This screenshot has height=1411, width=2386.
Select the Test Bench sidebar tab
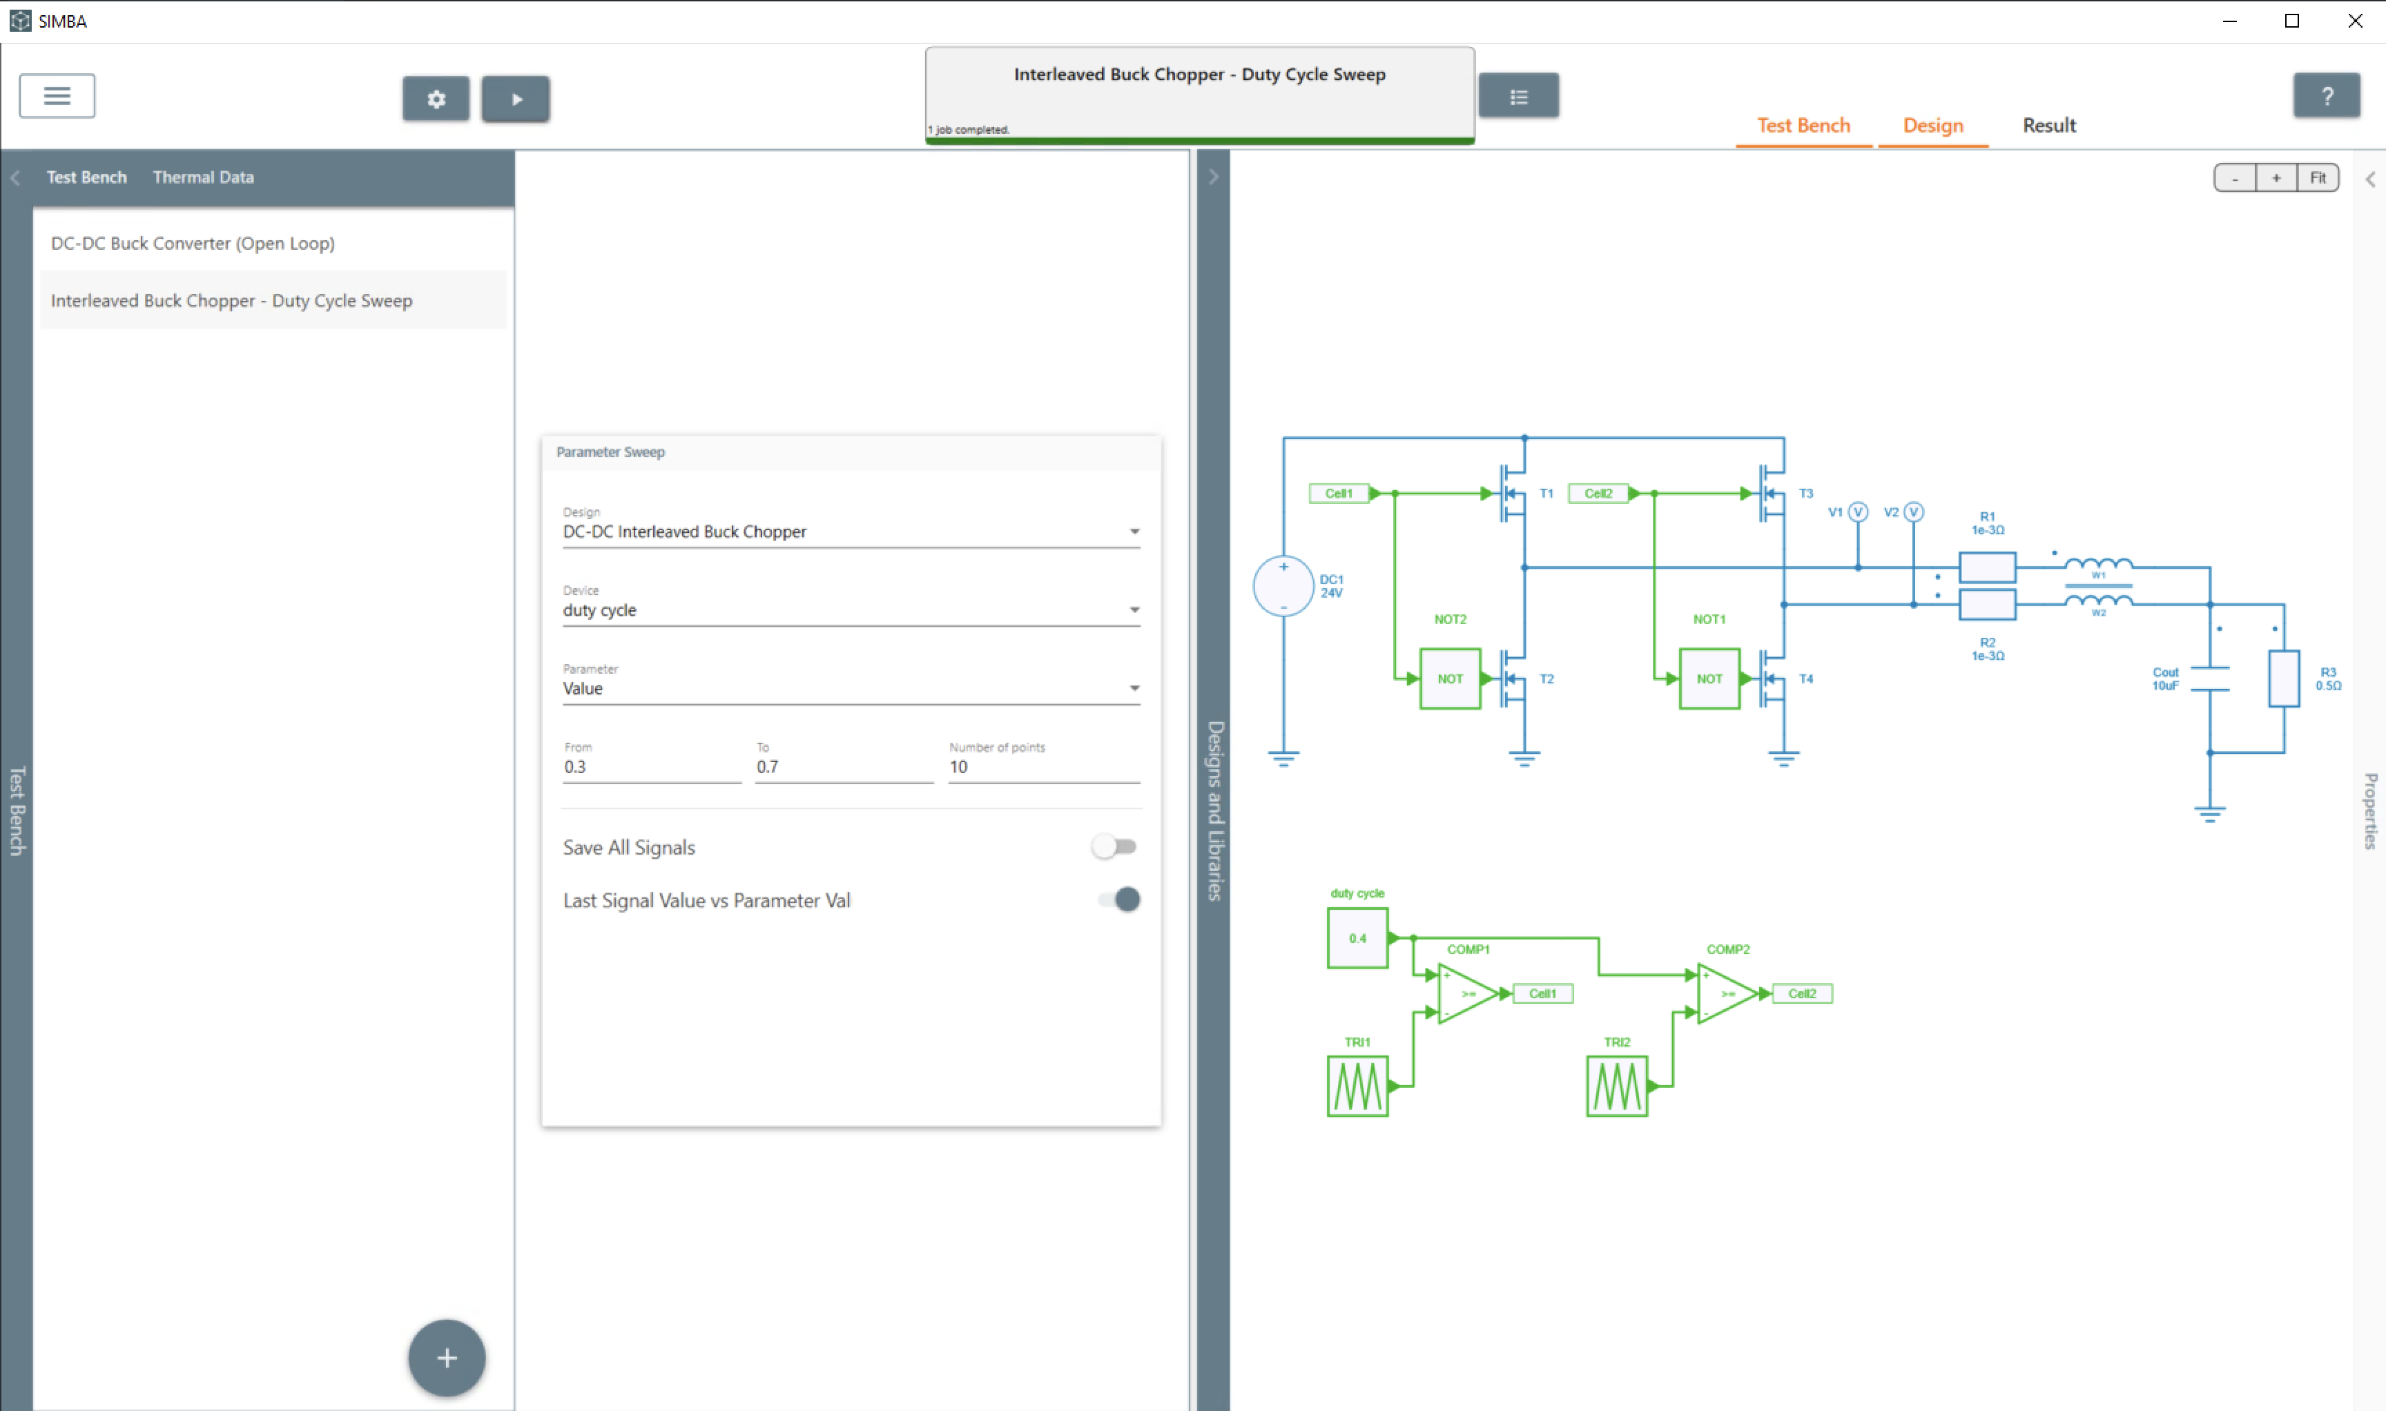[x=86, y=177]
